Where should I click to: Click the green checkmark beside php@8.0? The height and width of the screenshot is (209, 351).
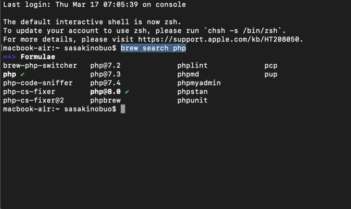127,92
